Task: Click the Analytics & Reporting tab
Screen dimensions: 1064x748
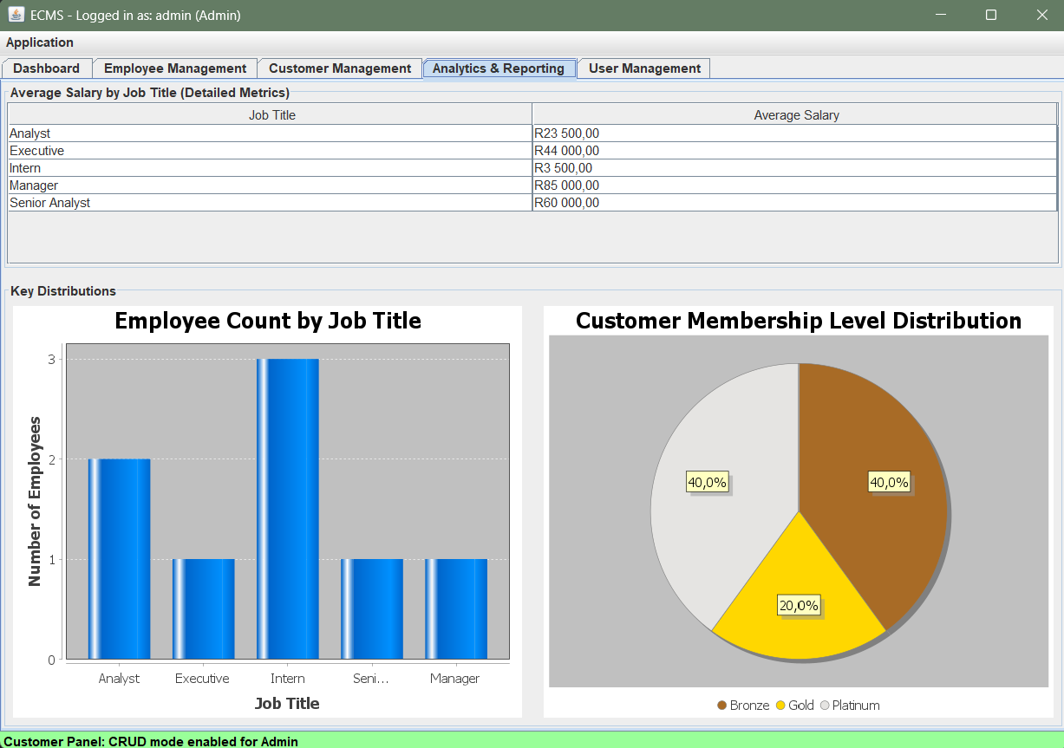Action: (499, 68)
